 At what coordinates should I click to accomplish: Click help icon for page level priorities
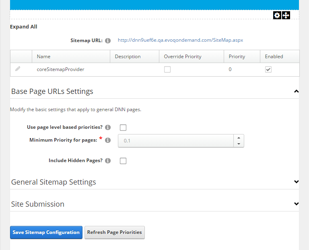pyautogui.click(x=107, y=128)
